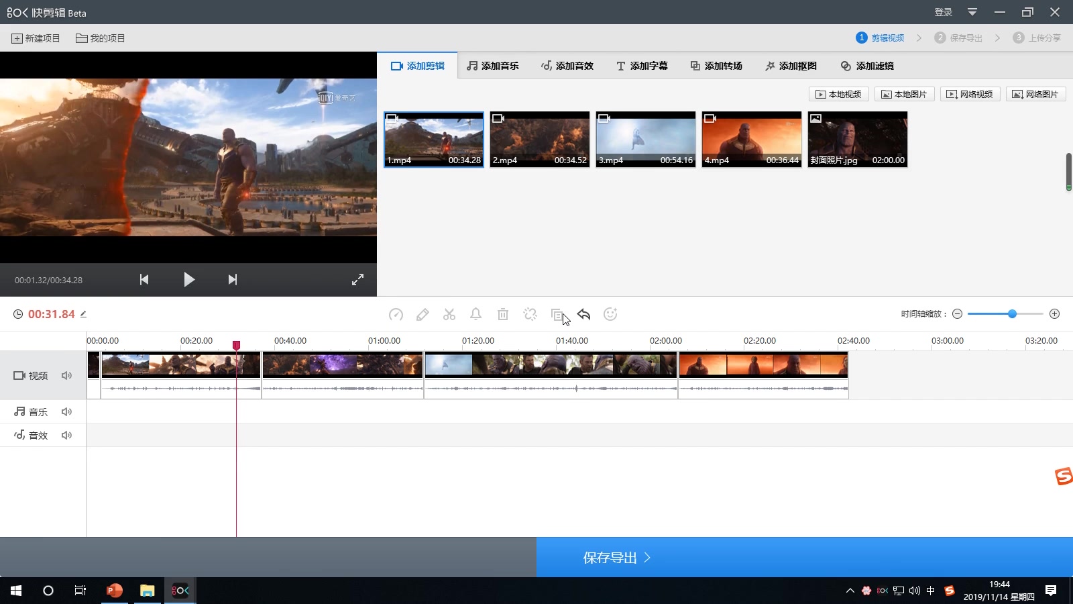The image size is (1073, 604).
Task: Switch to 添加抠图 tab
Action: click(791, 66)
